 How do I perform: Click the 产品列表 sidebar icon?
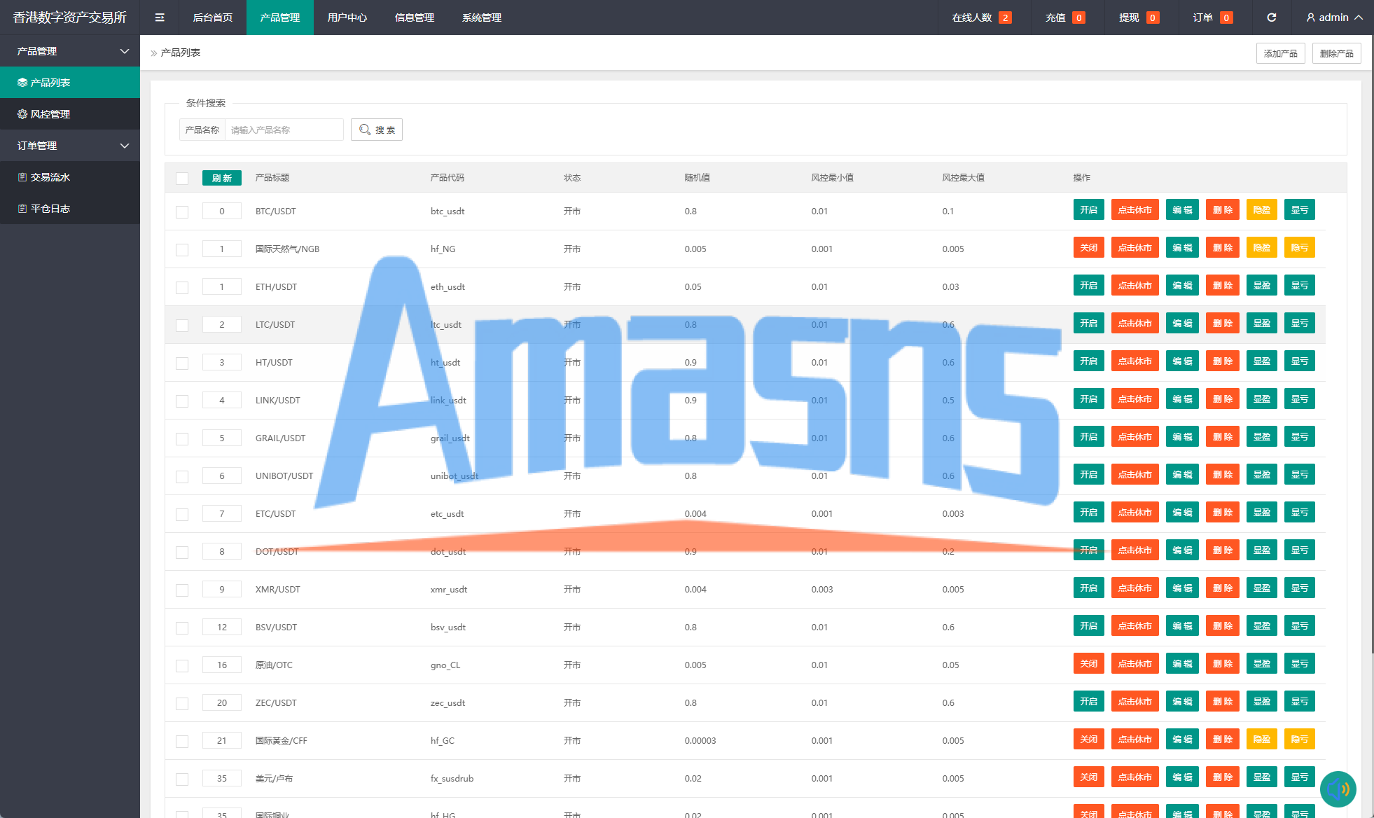[x=22, y=83]
